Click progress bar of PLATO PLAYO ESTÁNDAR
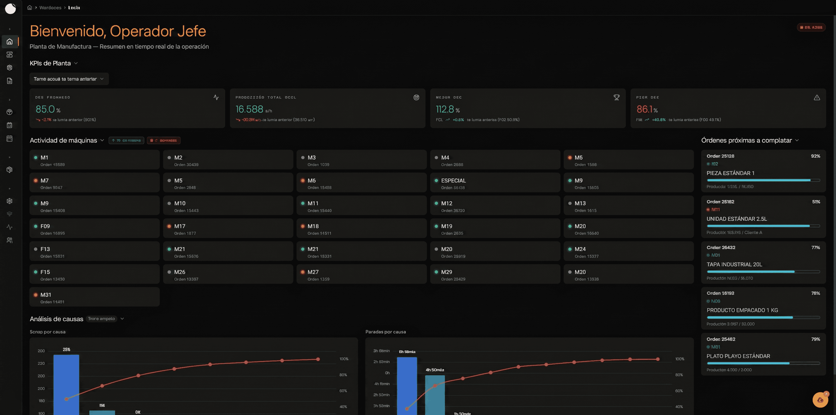This screenshot has height=415, width=836. coord(763,363)
